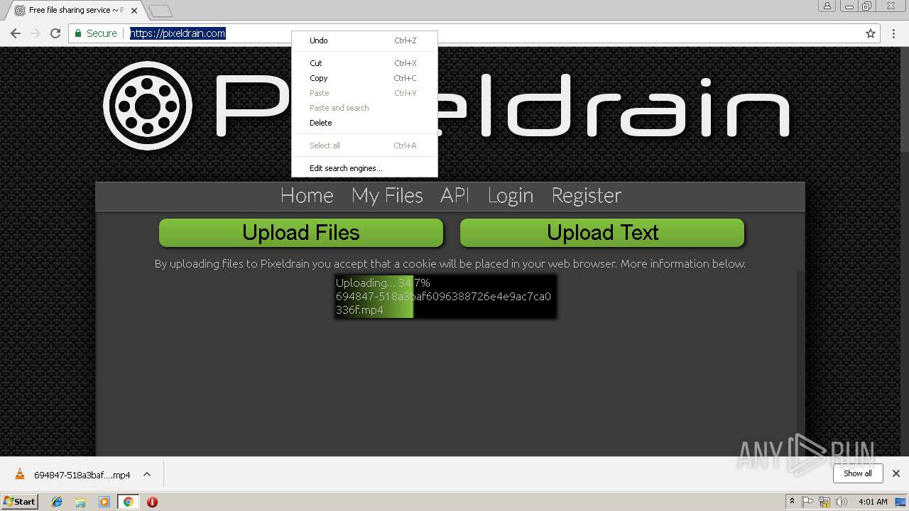Image resolution: width=909 pixels, height=511 pixels.
Task: Click the green Upload Files button
Action: [301, 233]
